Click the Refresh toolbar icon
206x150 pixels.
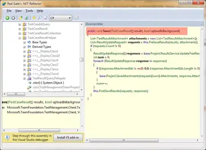pos(27,18)
